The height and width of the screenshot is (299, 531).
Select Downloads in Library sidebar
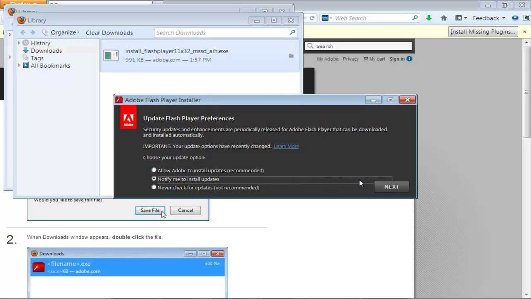tap(46, 51)
